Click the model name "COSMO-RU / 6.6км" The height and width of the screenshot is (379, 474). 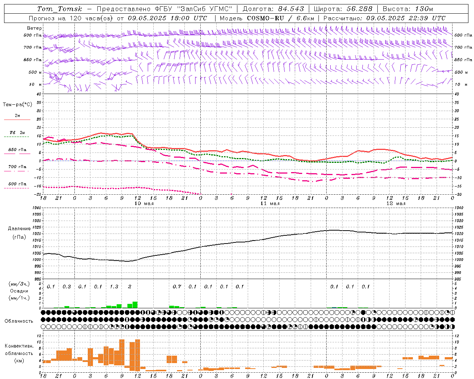coord(280,18)
